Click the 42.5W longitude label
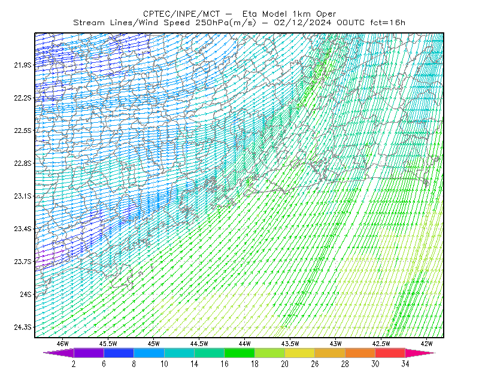Viewport: 479px width, 370px height. (x=381, y=344)
